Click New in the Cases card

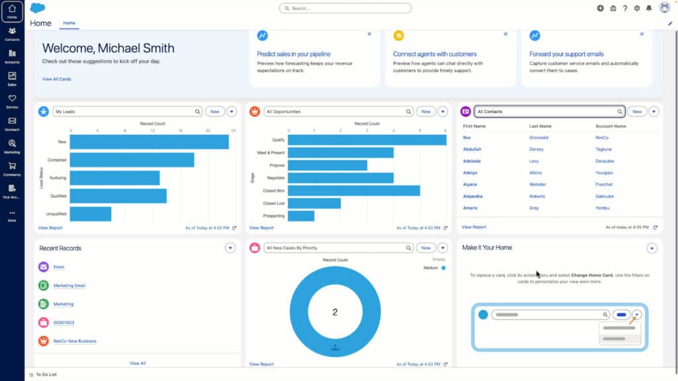[426, 248]
